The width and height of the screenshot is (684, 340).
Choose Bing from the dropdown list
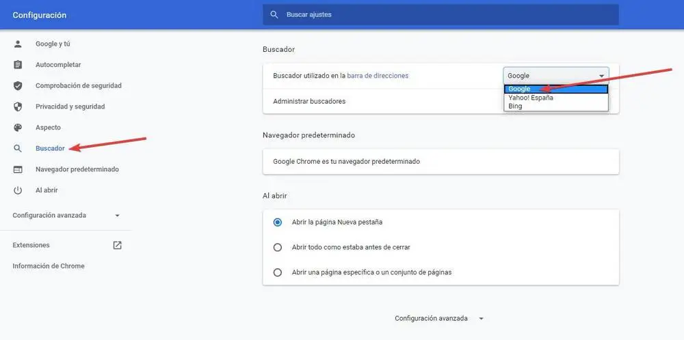(516, 106)
